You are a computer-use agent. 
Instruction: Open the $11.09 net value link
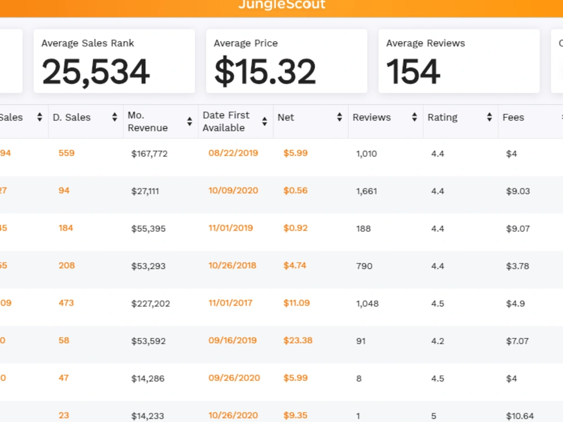pyautogui.click(x=297, y=303)
